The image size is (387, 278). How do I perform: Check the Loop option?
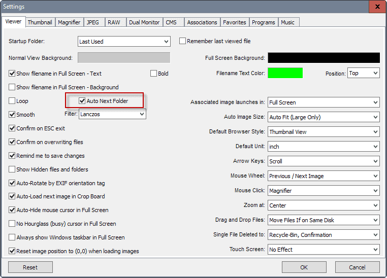pyautogui.click(x=12, y=101)
